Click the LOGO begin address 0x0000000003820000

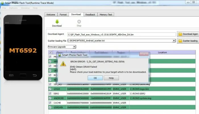tap(78, 89)
